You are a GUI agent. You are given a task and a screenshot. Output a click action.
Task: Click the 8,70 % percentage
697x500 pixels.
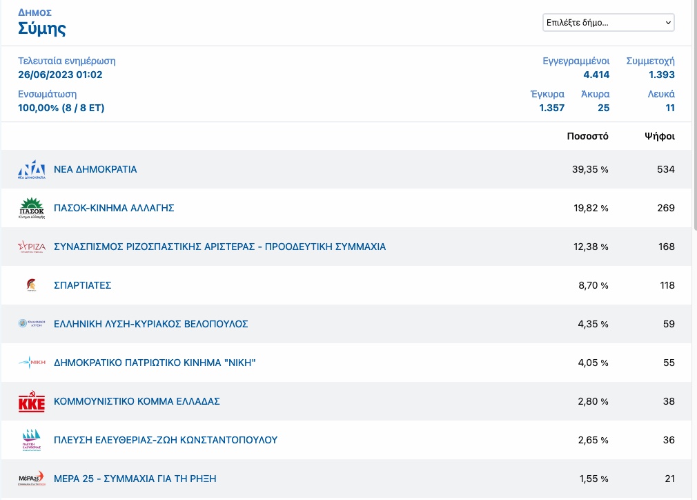pyautogui.click(x=593, y=285)
